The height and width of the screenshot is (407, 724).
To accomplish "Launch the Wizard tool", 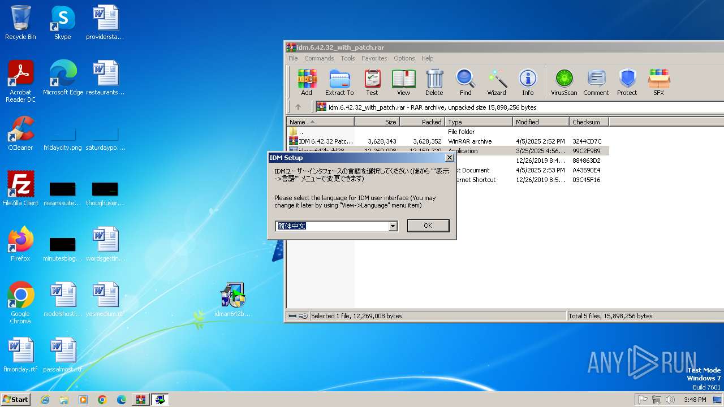I will pos(497,83).
